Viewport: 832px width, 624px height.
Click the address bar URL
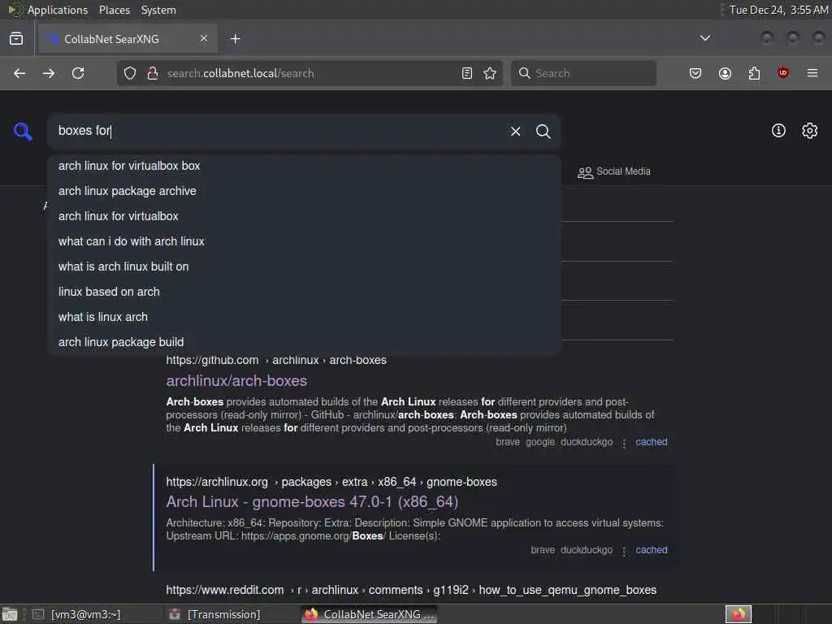240,73
